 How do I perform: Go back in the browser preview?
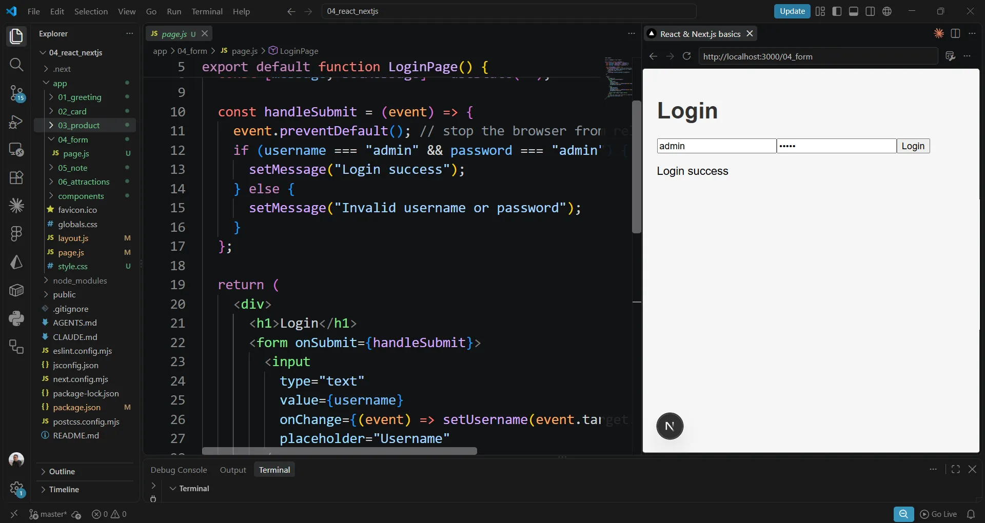(653, 56)
